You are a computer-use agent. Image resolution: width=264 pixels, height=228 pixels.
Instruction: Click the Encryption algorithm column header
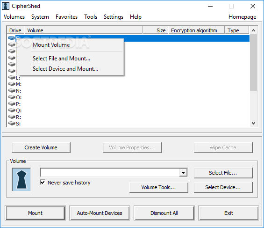tap(197, 30)
